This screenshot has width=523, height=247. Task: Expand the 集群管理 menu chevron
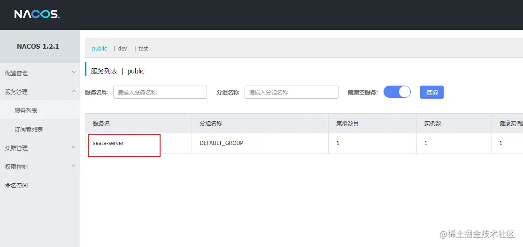[74, 147]
